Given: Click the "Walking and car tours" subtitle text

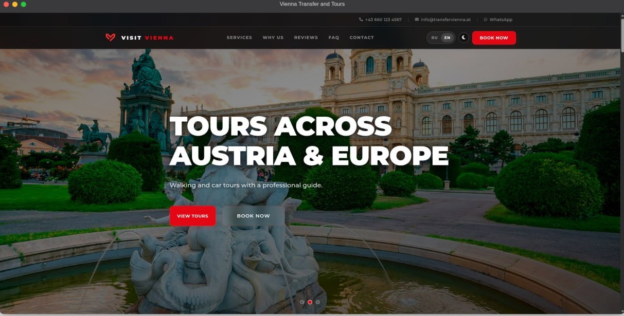Looking at the screenshot, I should [246, 185].
